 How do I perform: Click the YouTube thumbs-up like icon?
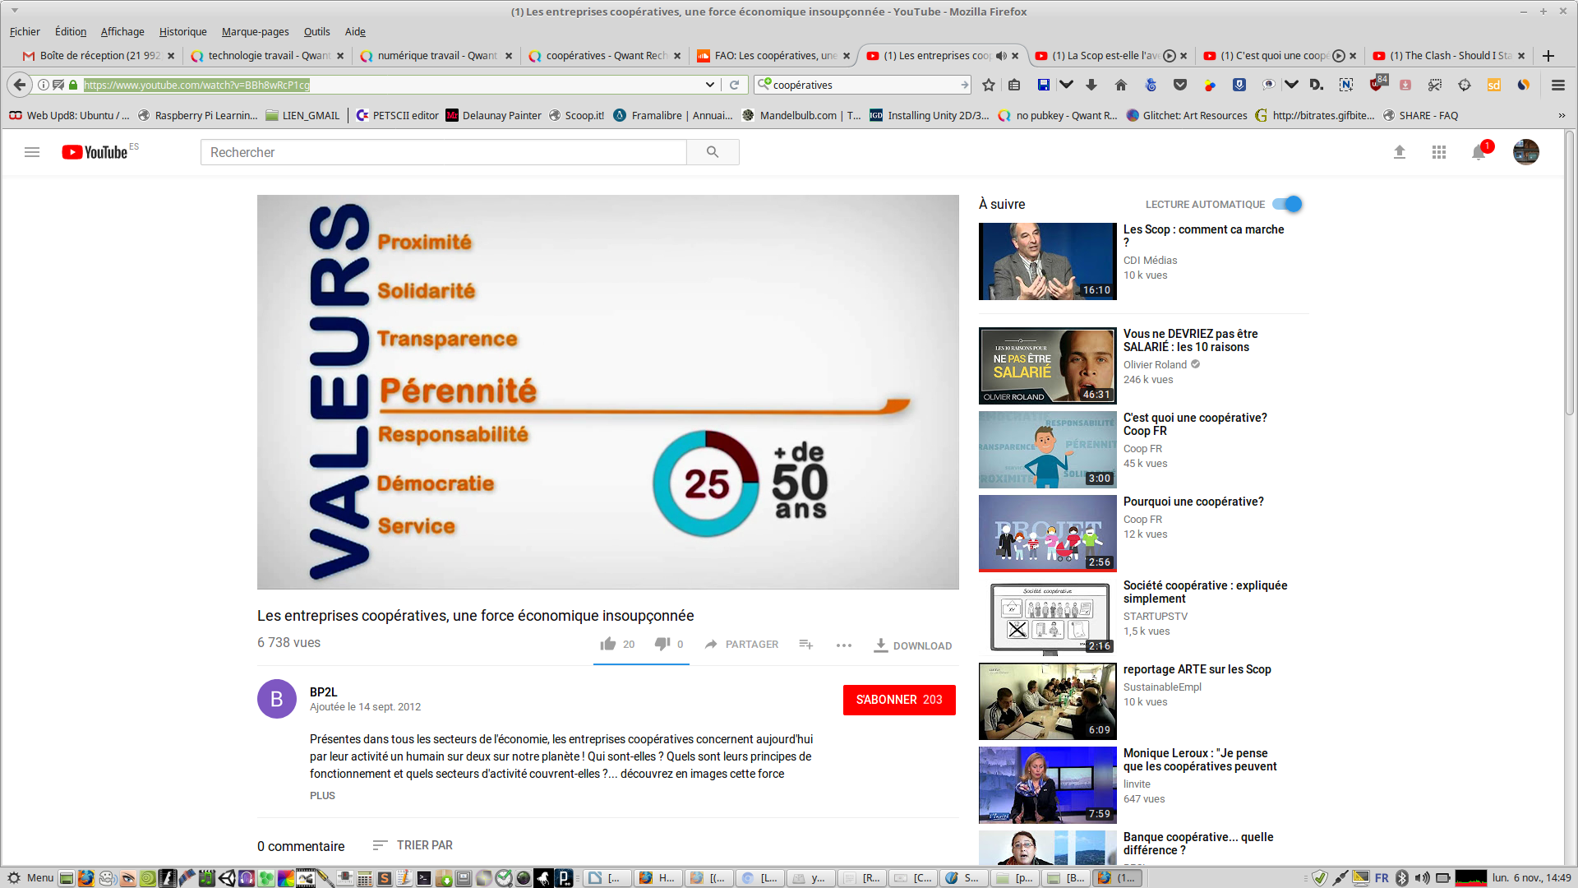[608, 644]
